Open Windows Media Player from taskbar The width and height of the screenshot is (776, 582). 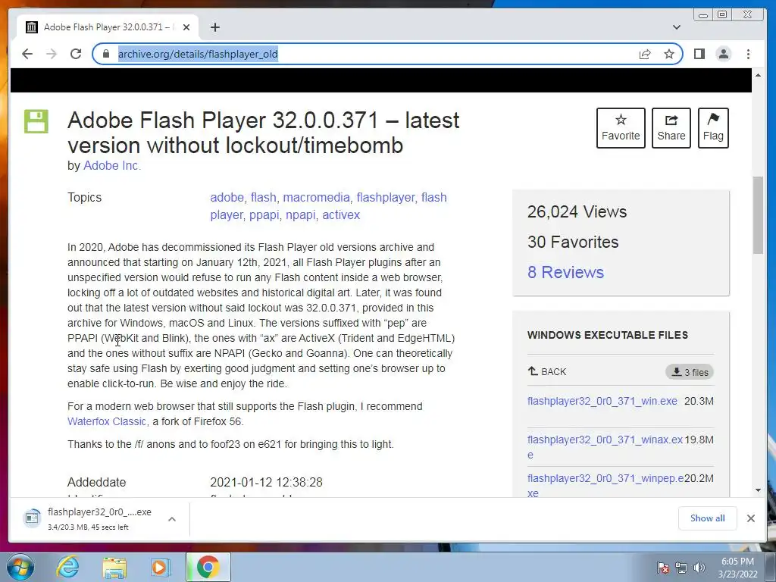(x=161, y=567)
